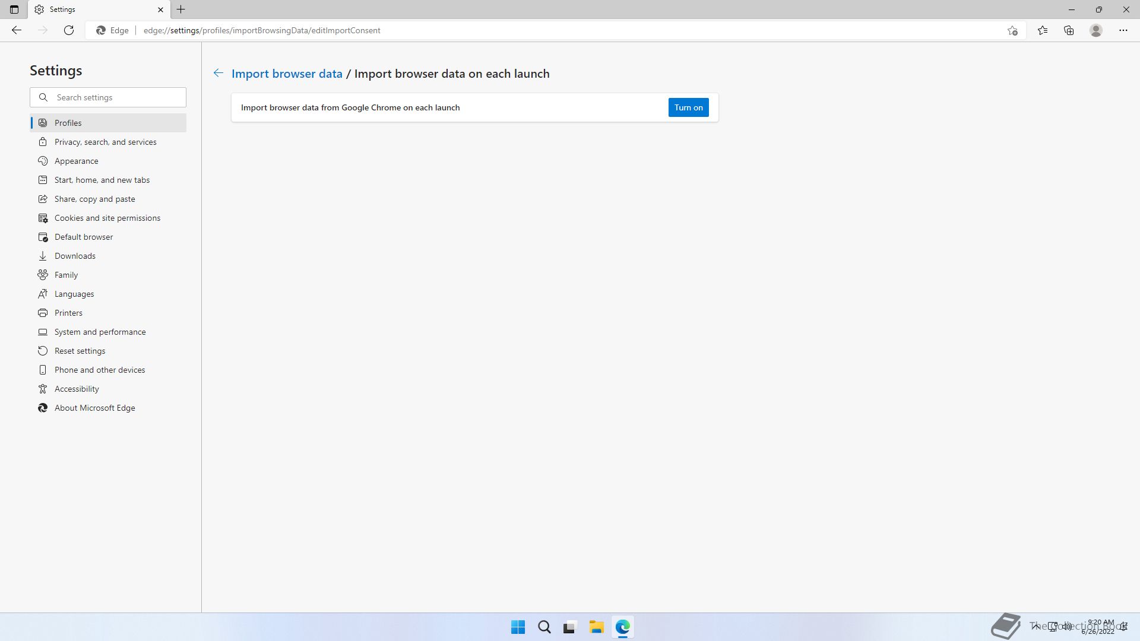
Task: Select Languages settings section
Action: point(108,294)
